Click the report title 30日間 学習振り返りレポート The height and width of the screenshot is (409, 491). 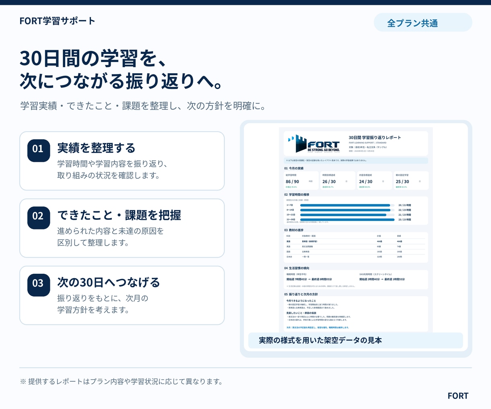click(x=375, y=137)
